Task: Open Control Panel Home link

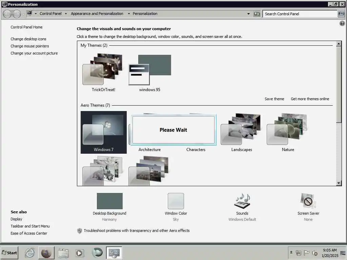Action: pos(26,27)
